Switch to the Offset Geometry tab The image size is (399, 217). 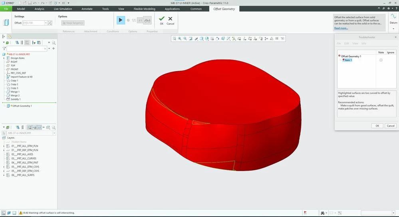[224, 9]
